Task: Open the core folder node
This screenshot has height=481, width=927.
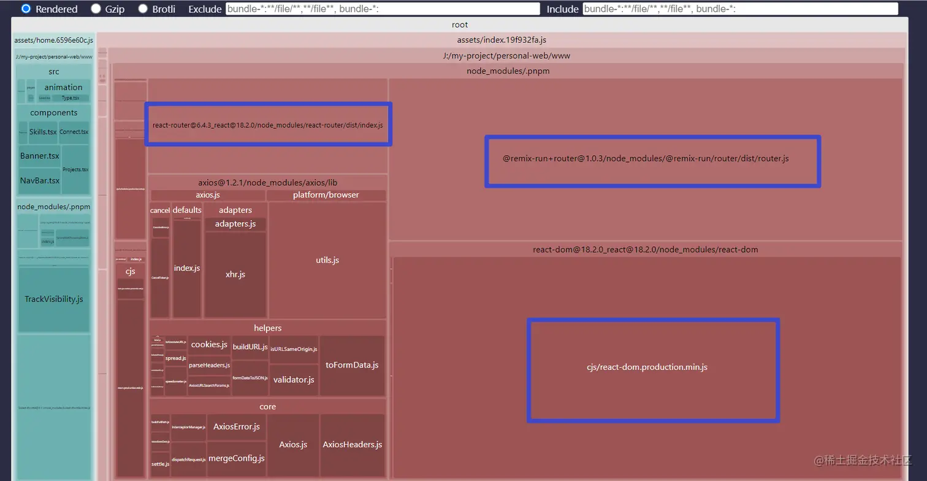Action: pos(268,407)
